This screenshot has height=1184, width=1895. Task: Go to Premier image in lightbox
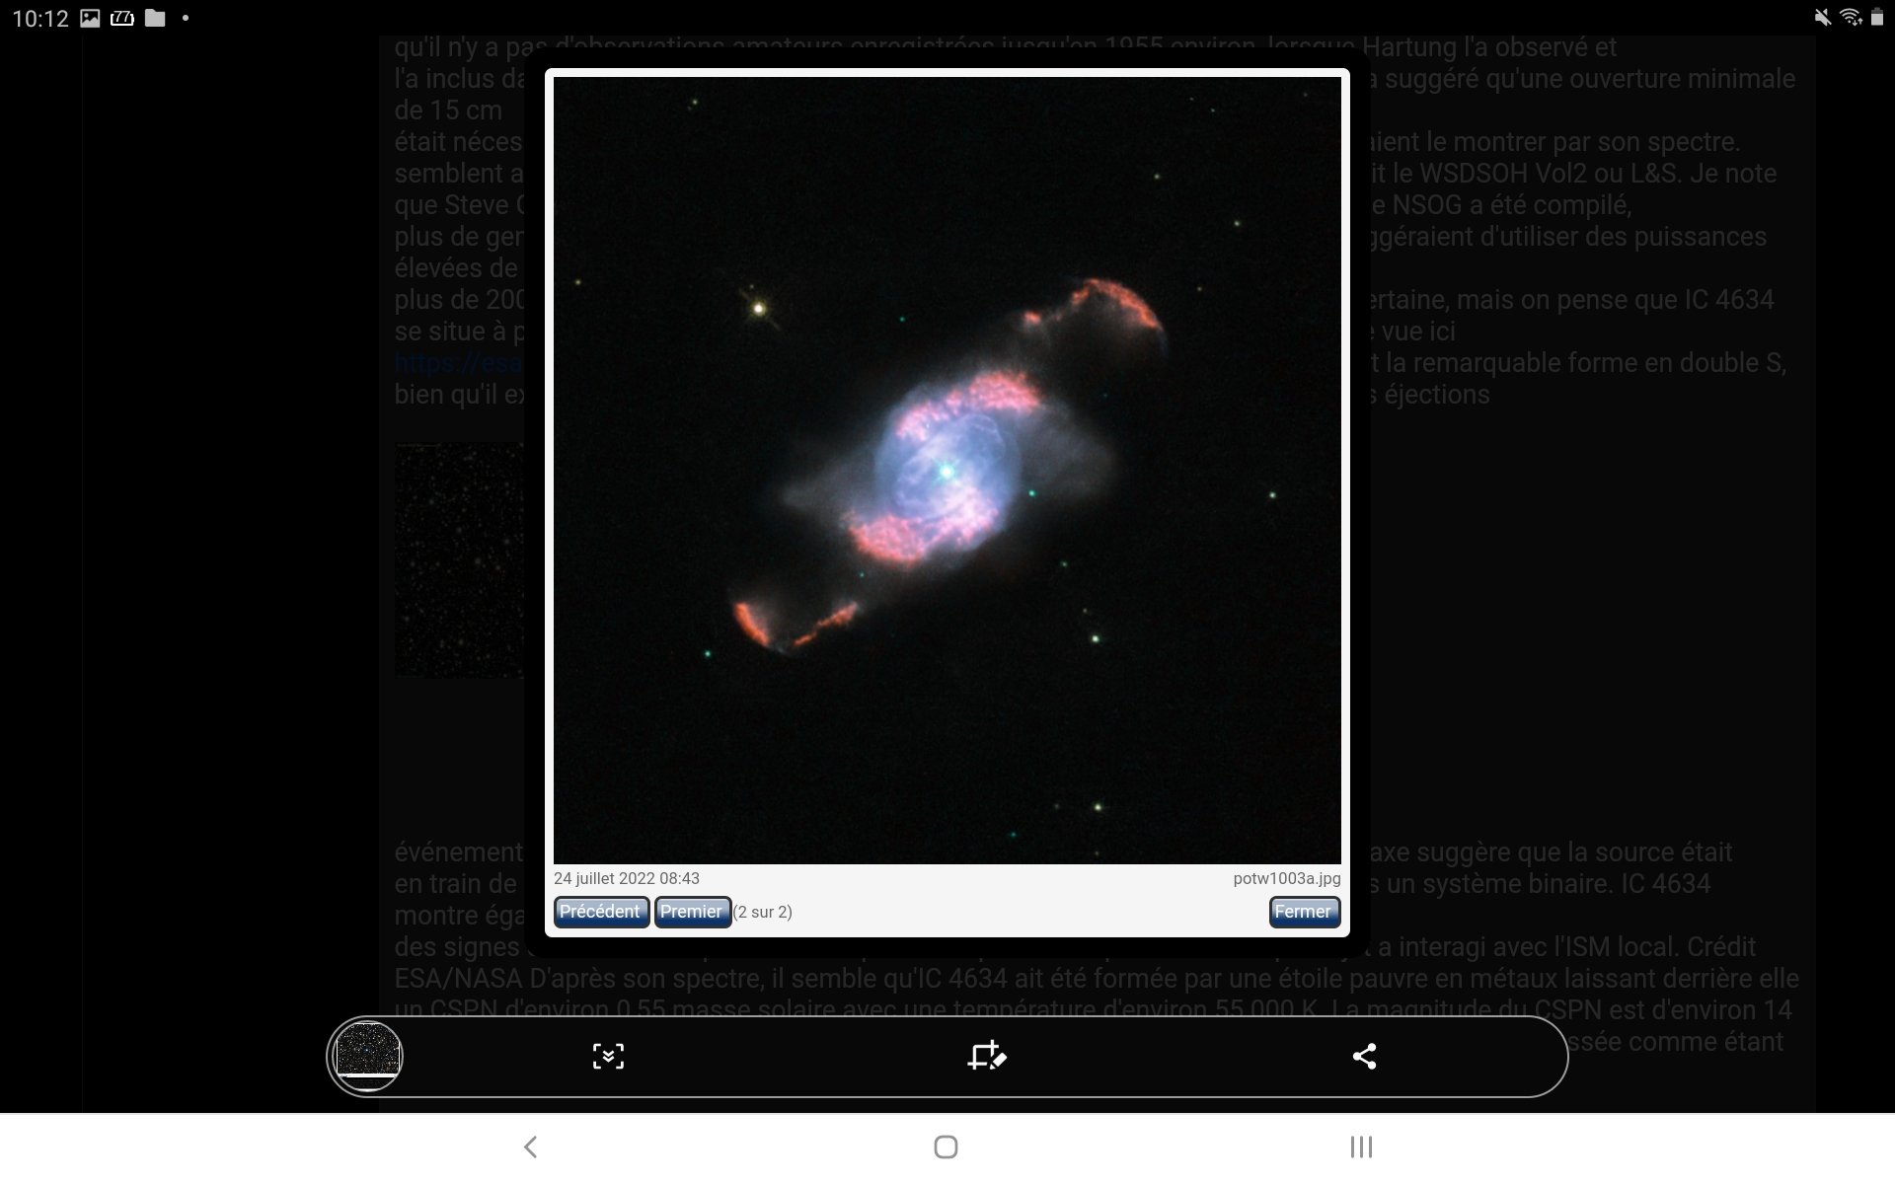[692, 912]
